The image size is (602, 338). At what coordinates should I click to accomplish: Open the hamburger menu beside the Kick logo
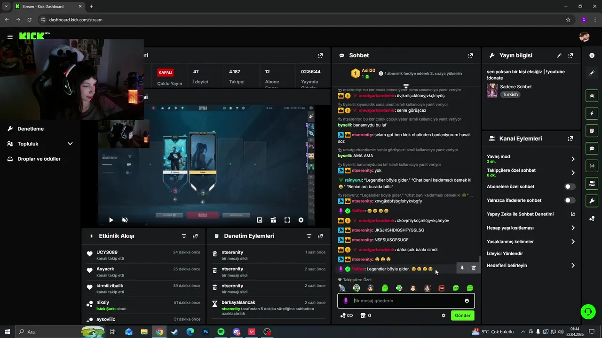(x=10, y=37)
